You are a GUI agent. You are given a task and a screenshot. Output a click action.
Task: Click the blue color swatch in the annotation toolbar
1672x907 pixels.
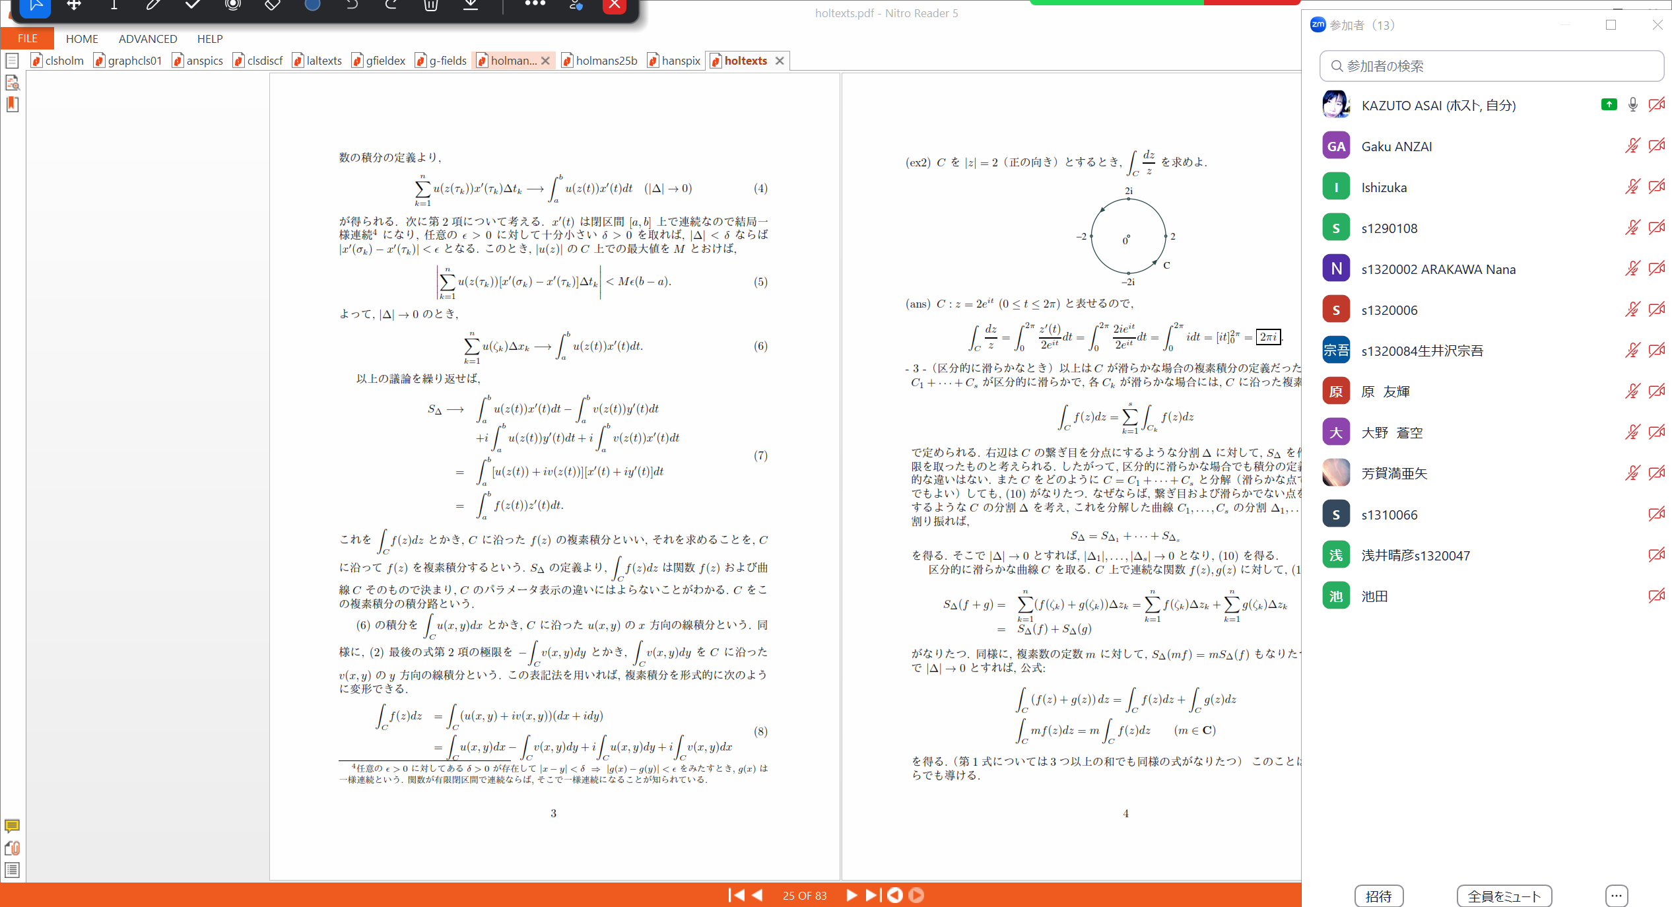click(x=312, y=5)
